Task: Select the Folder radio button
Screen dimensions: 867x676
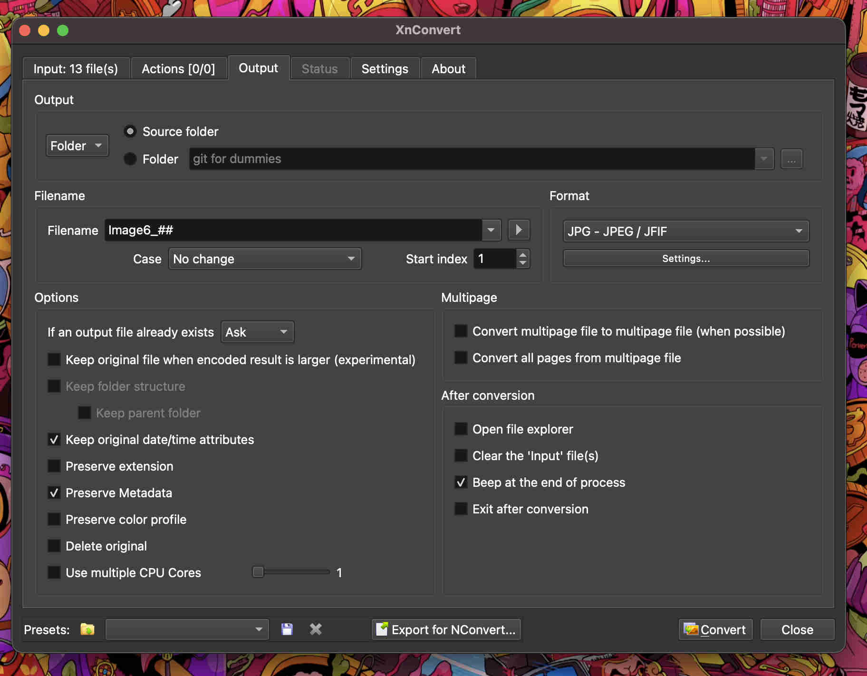Action: [x=130, y=159]
